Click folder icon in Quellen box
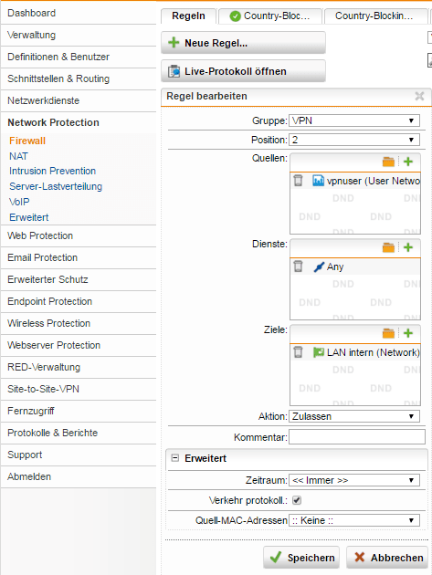The width and height of the screenshot is (432, 575). click(x=388, y=162)
